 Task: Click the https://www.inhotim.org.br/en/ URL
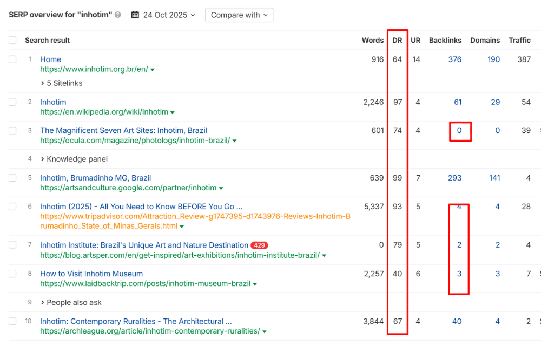point(94,69)
